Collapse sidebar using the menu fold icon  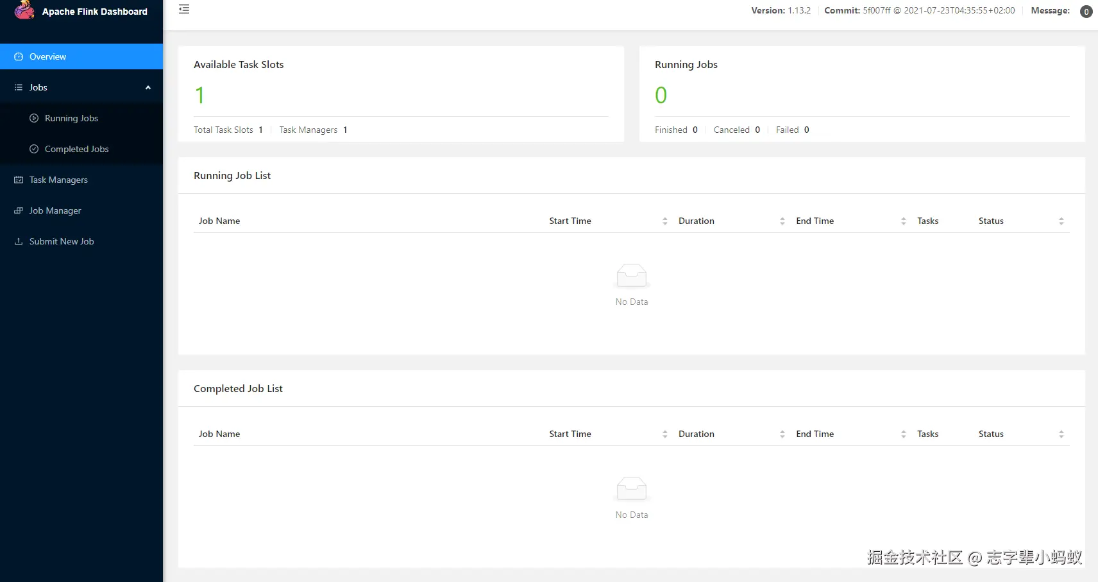pos(184,10)
